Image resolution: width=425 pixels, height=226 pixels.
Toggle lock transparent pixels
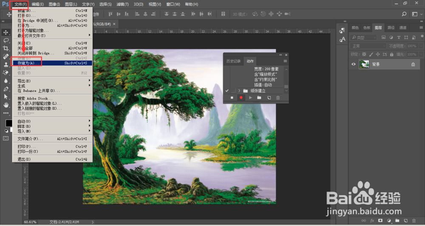click(x=364, y=54)
